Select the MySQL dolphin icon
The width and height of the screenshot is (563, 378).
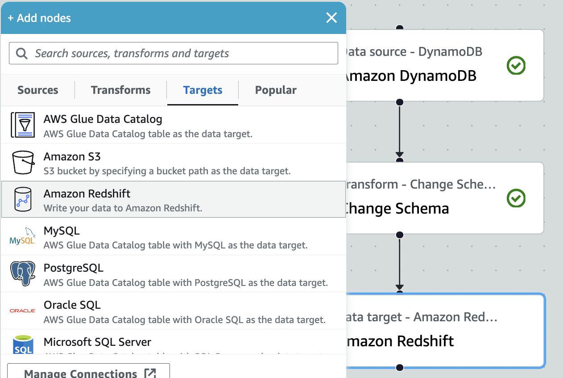[23, 236]
